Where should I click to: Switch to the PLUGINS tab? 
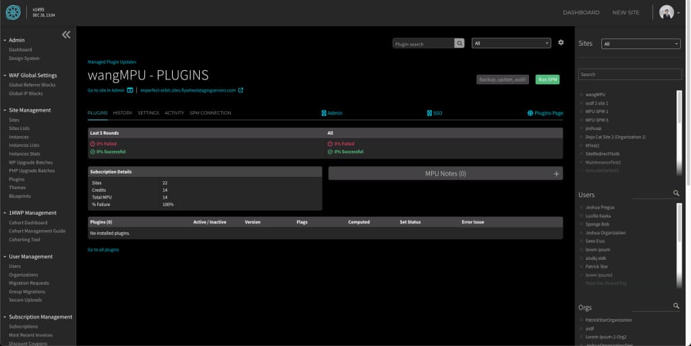97,113
